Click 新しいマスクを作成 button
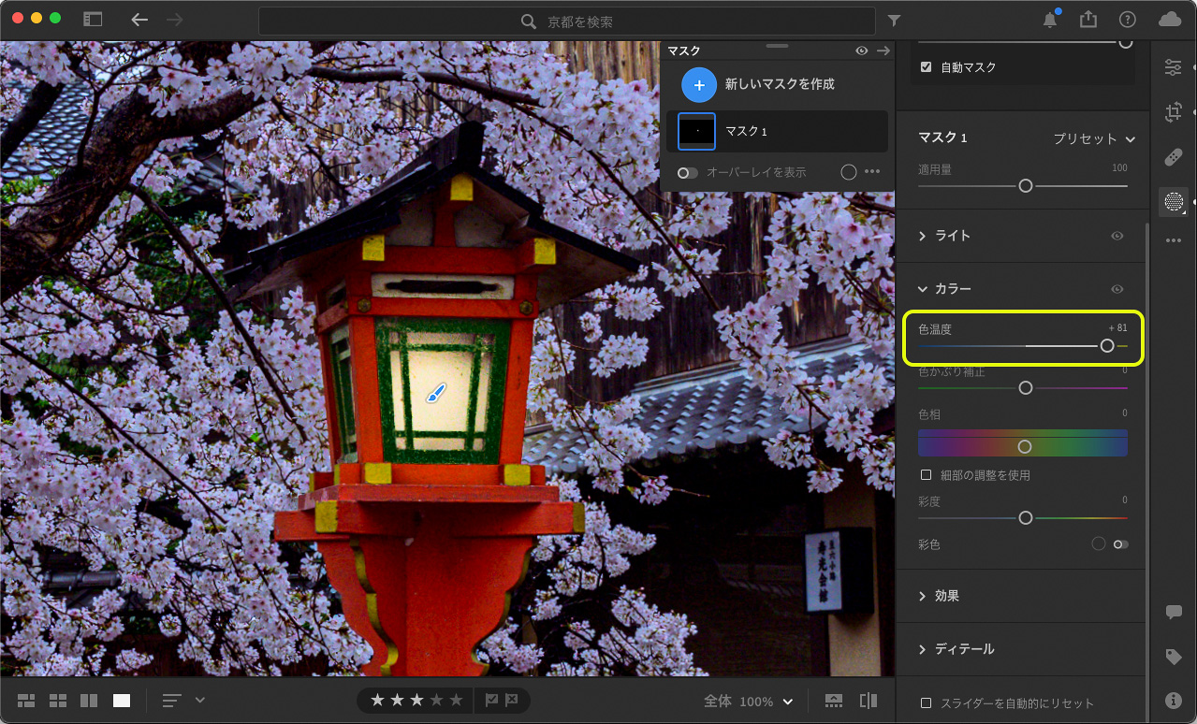1197x724 pixels. (699, 84)
